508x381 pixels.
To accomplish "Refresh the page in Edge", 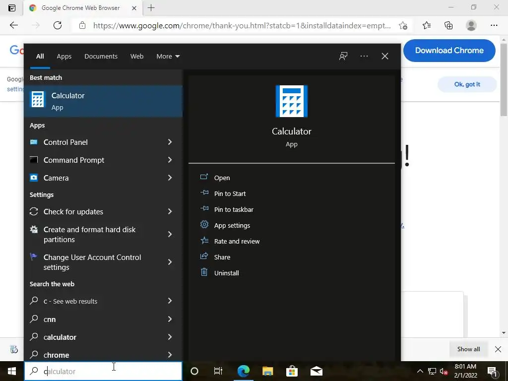I will click(58, 25).
